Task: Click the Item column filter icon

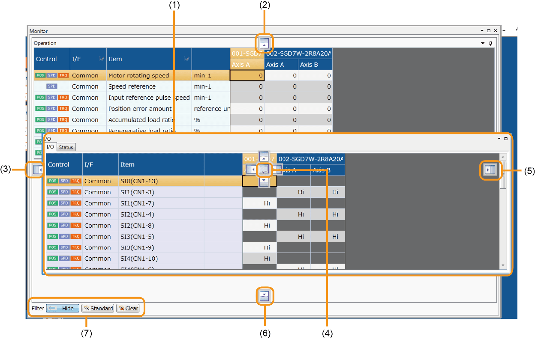Action: coord(187,59)
